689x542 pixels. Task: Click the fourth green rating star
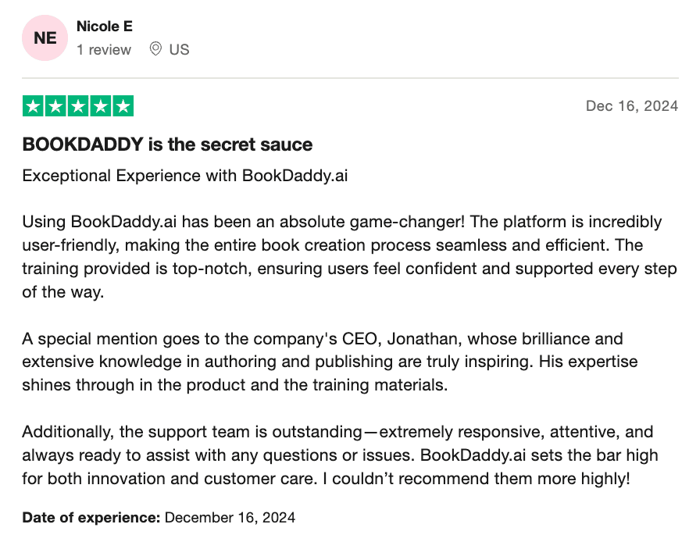[101, 106]
